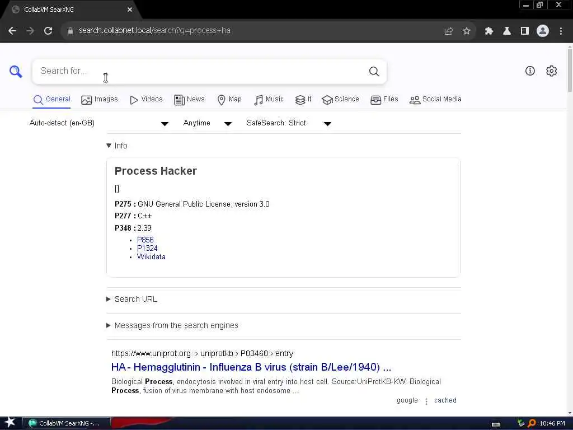Go back with the browser back arrow

pyautogui.click(x=12, y=31)
